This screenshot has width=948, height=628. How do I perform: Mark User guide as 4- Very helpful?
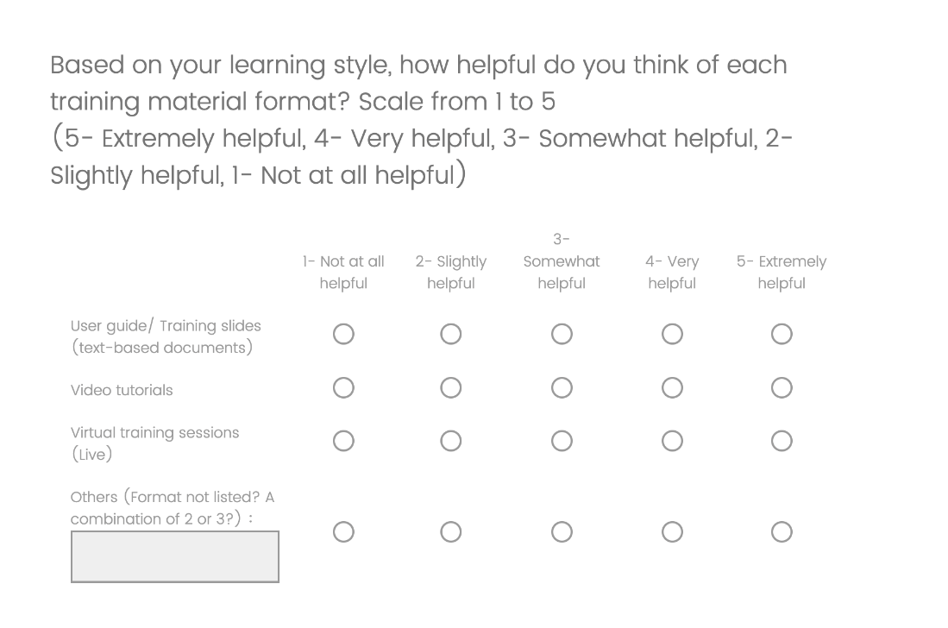672,334
